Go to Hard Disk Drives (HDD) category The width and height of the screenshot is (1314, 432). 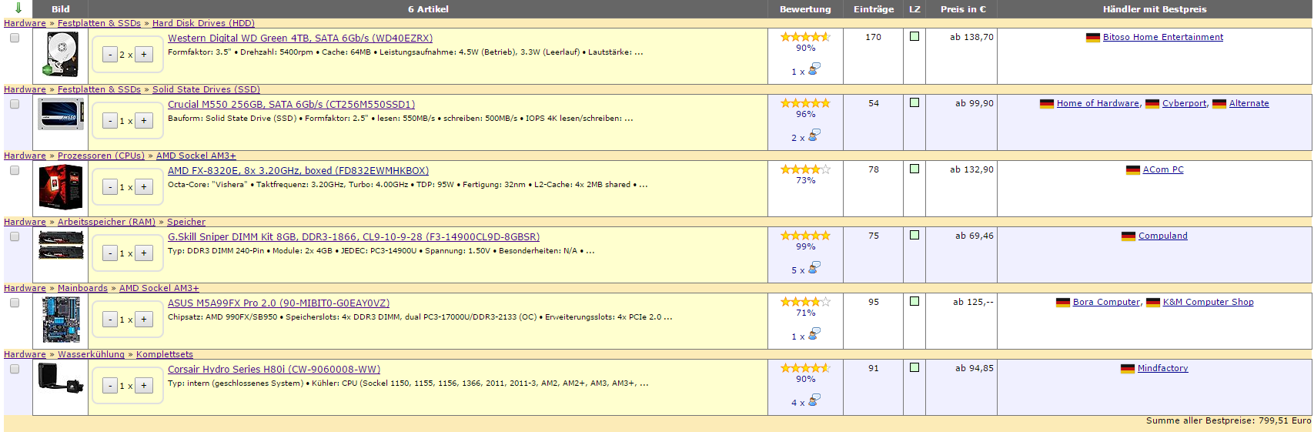(x=203, y=23)
